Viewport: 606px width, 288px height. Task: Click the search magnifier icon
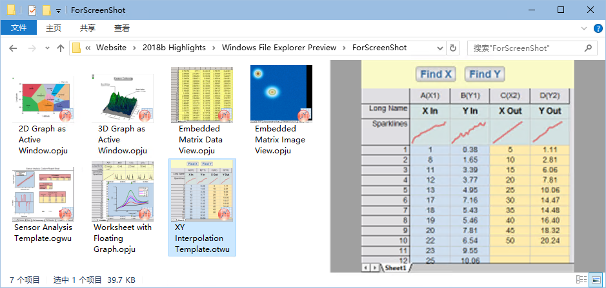588,48
